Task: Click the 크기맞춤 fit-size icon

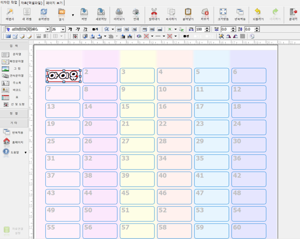Action: click(x=223, y=14)
